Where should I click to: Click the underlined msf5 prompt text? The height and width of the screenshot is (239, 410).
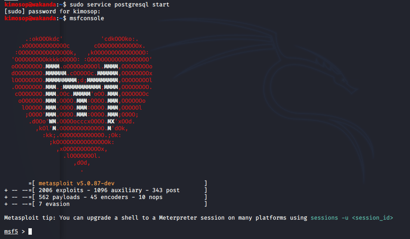point(11,231)
